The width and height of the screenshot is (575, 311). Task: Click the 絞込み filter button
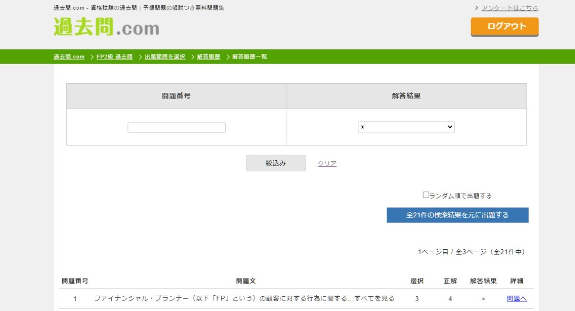[276, 163]
